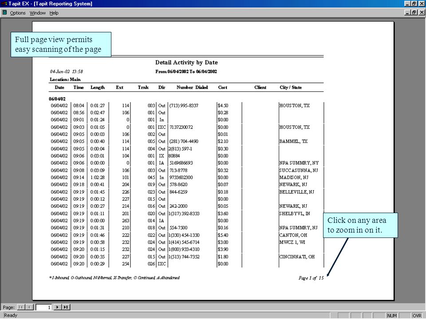Click the page number input field
Image resolution: width=426 pixels, height=319 pixels.
(43, 307)
